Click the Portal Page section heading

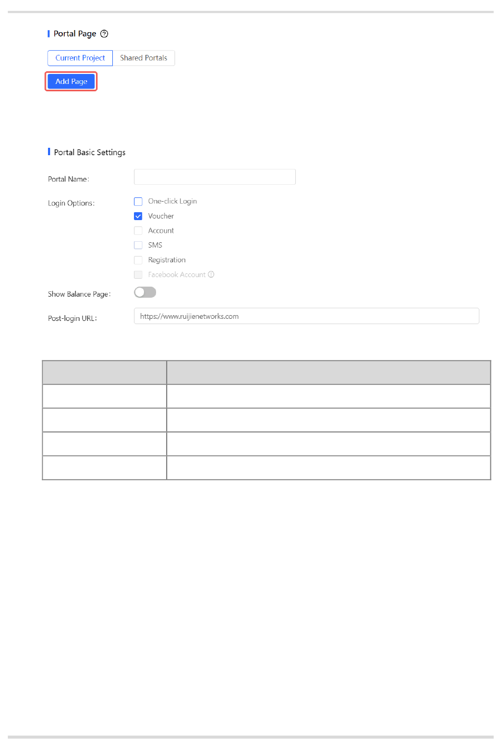tap(75, 34)
